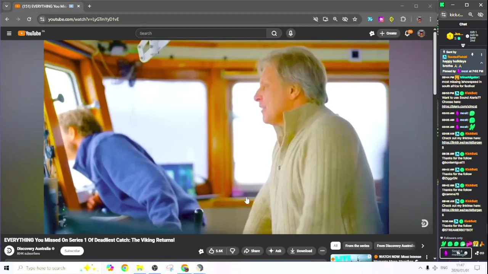
Task: Toggle the muted-site audio icon in address bar
Action: coord(316,19)
